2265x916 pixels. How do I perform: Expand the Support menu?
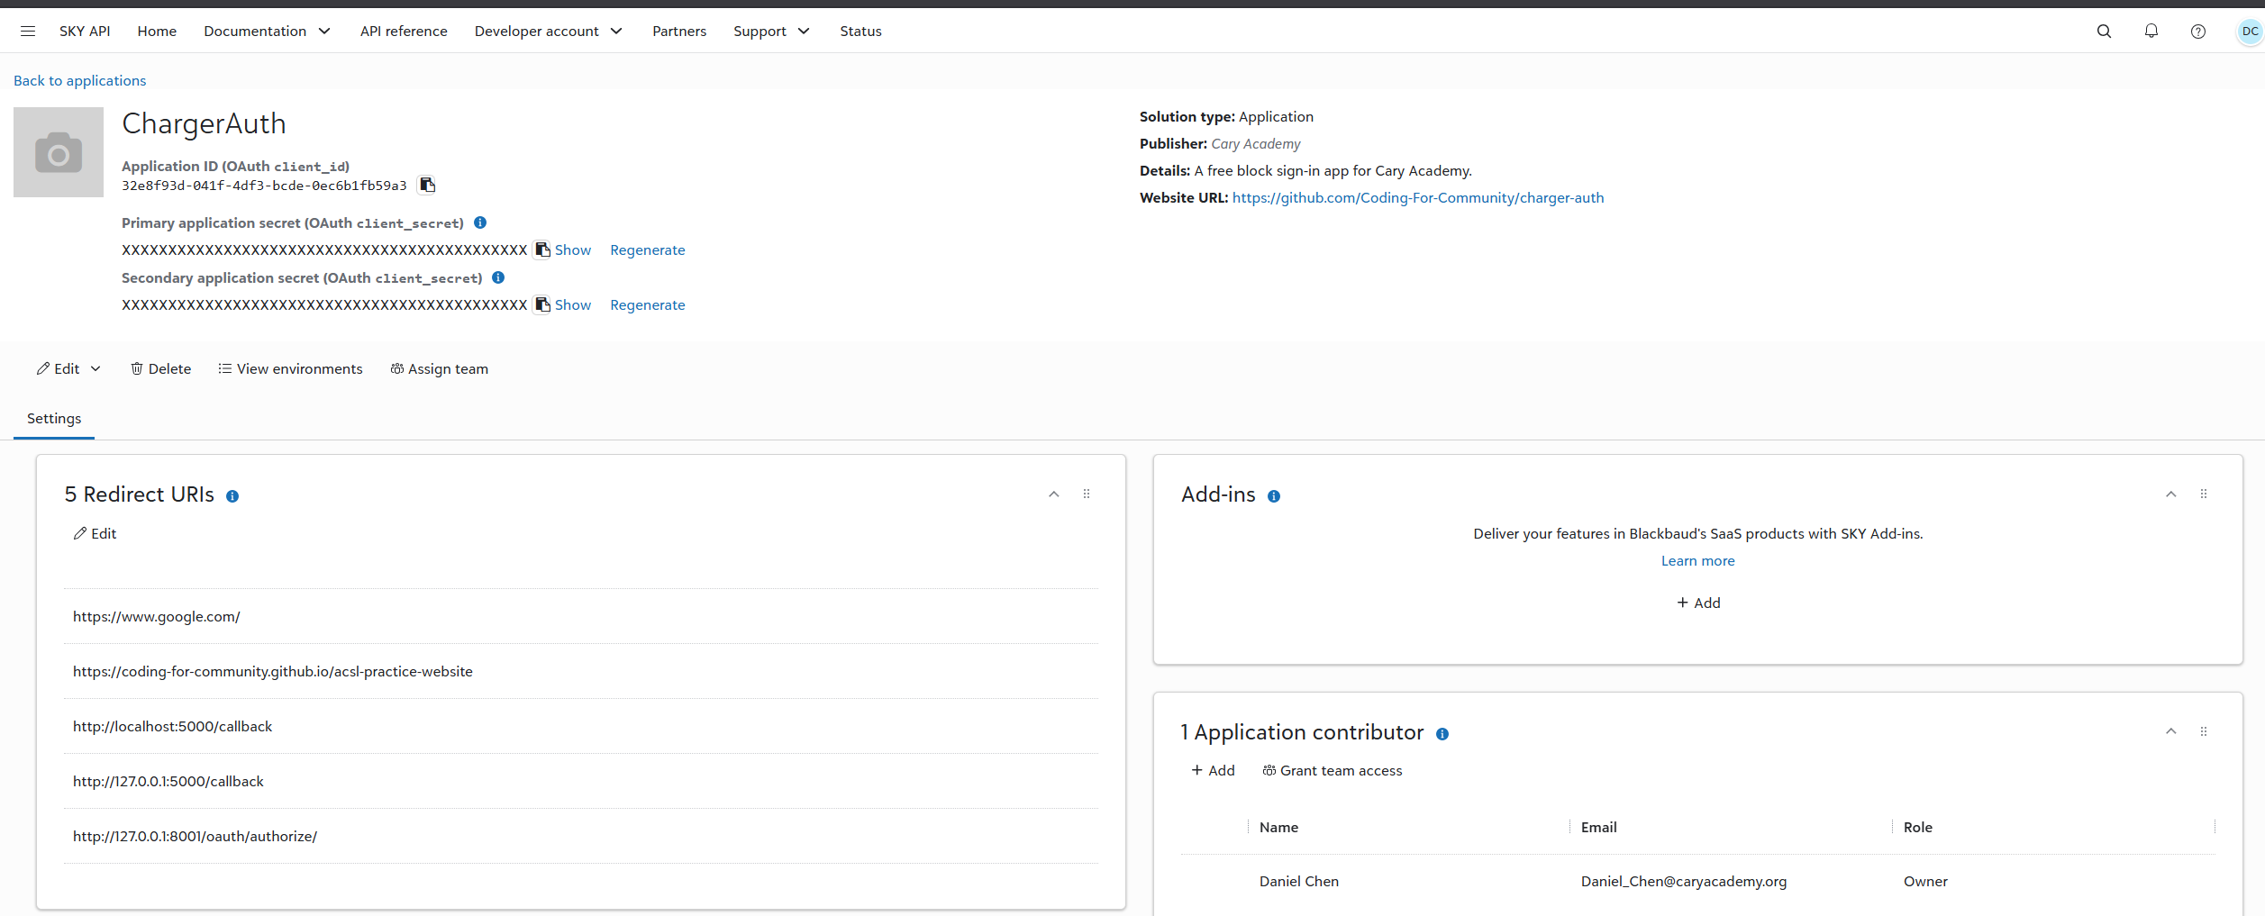(772, 31)
